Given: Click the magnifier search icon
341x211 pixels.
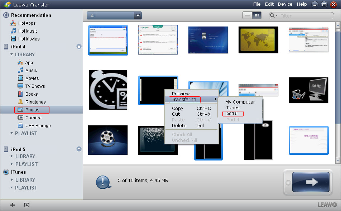Looking at the screenshot, I should click(x=272, y=15).
